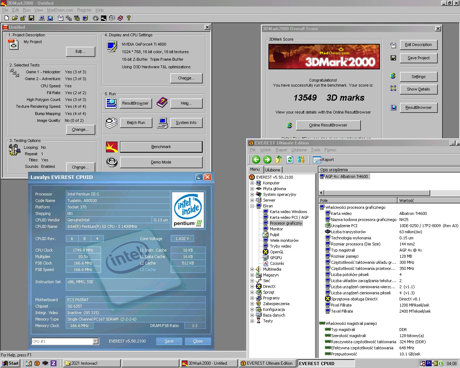Click the Open project folder toolbar icon
Image resolution: width=460 pixels, height=368 pixels.
pyautogui.click(x=15, y=18)
